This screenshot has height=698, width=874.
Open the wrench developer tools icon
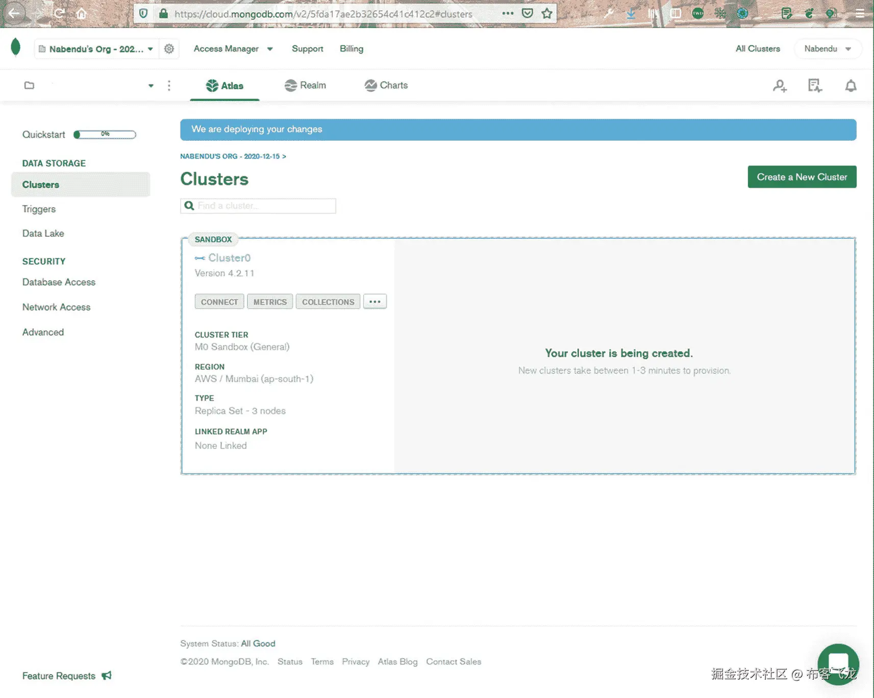pyautogui.click(x=609, y=14)
